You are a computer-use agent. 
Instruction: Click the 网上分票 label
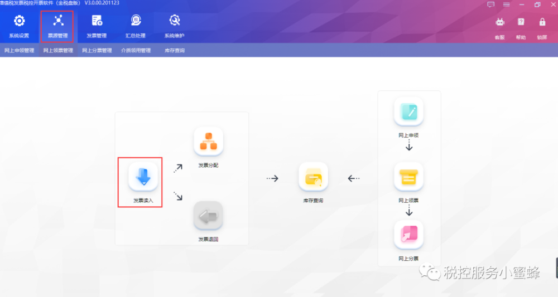click(x=408, y=259)
